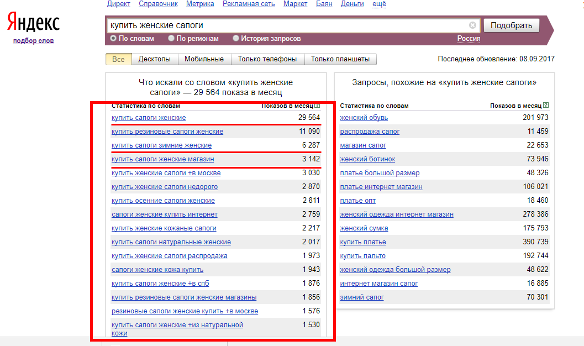This screenshot has width=584, height=346.
Task: Open the "Деньги" top link
Action: pos(352,4)
